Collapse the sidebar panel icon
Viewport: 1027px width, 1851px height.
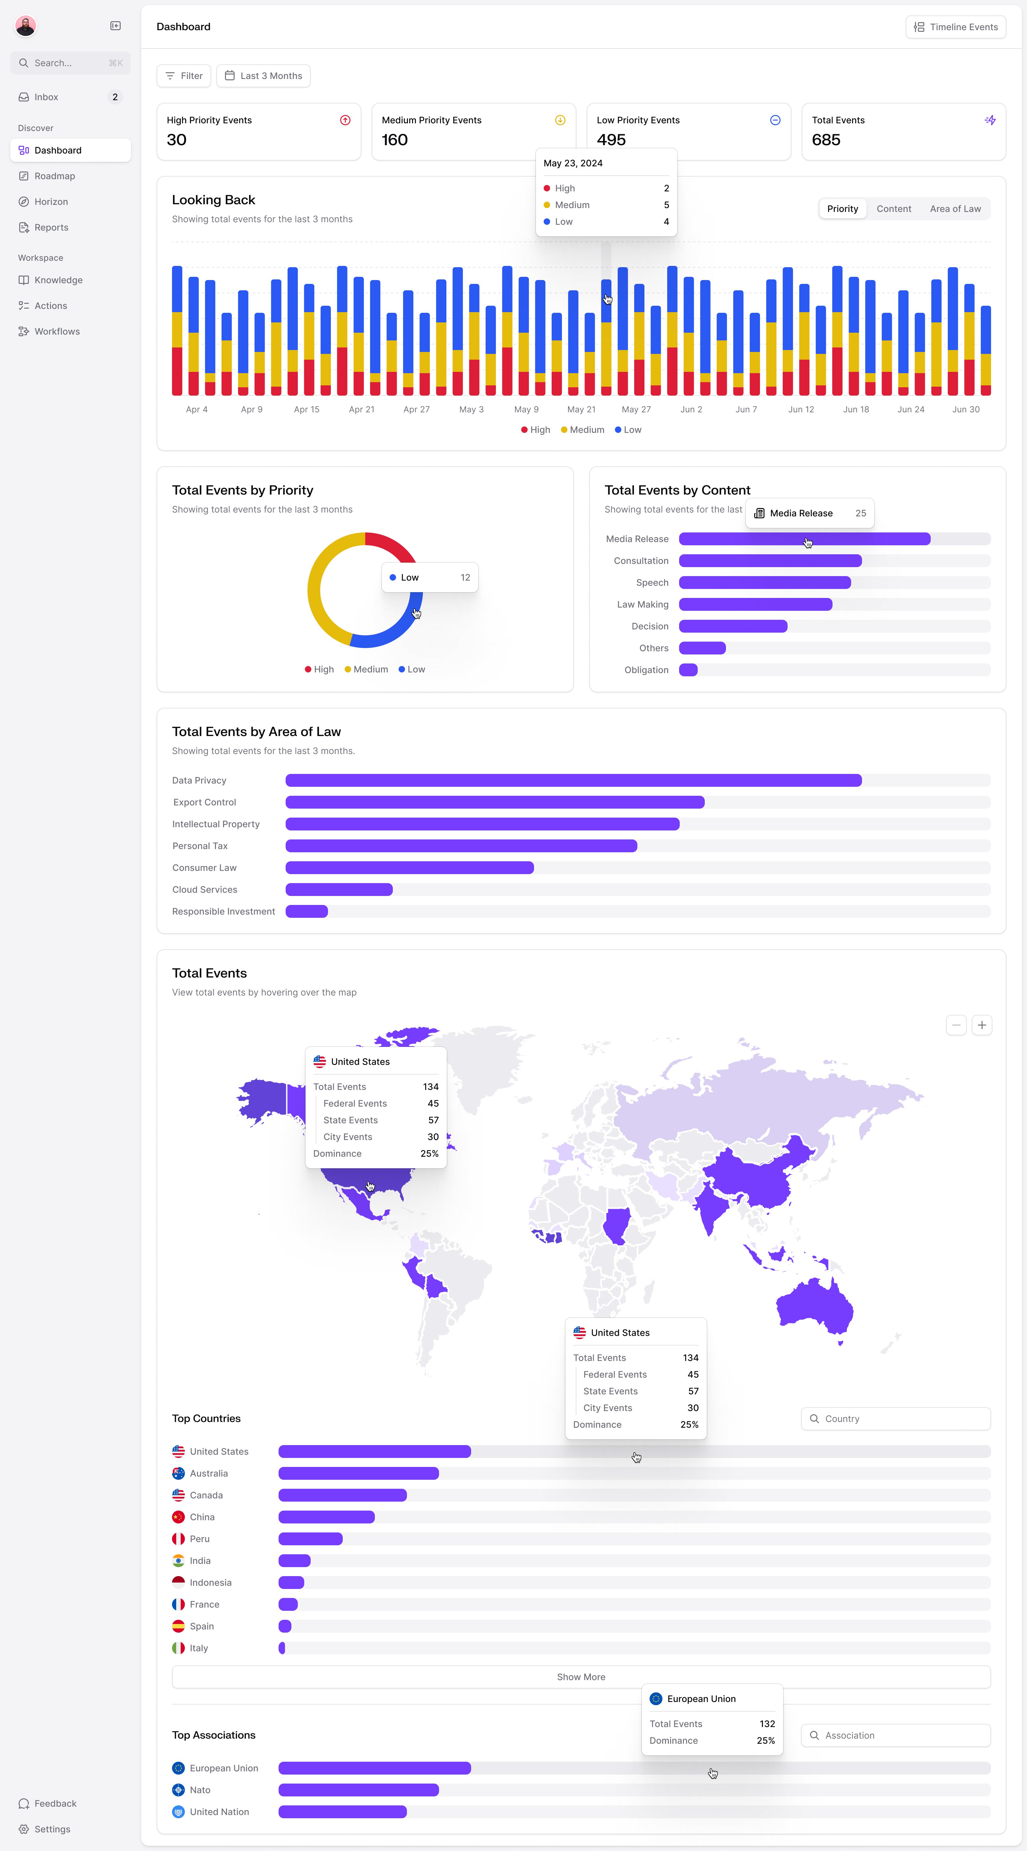pos(115,26)
